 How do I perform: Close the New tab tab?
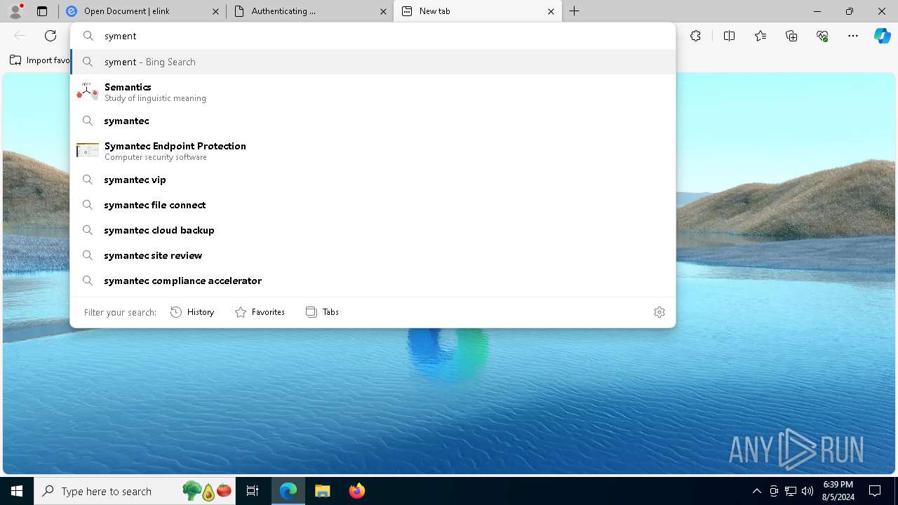pos(551,11)
